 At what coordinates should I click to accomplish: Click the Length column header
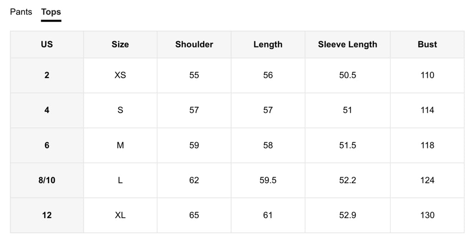pyautogui.click(x=268, y=44)
